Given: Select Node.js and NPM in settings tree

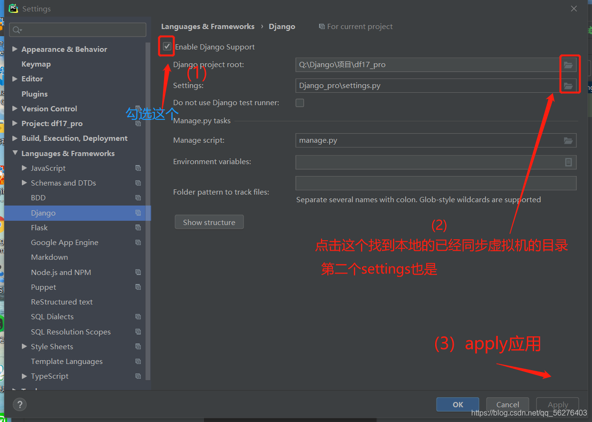Looking at the screenshot, I should 61,273.
